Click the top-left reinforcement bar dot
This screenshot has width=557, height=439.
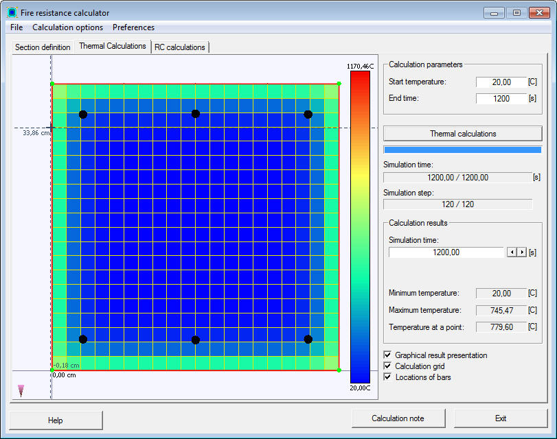(x=83, y=115)
